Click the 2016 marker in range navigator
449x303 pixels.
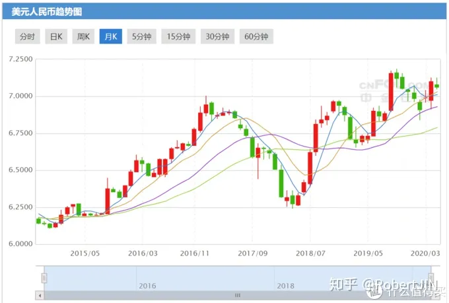pos(147,286)
